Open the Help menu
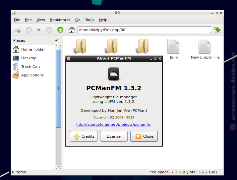 pyautogui.click(x=103, y=20)
